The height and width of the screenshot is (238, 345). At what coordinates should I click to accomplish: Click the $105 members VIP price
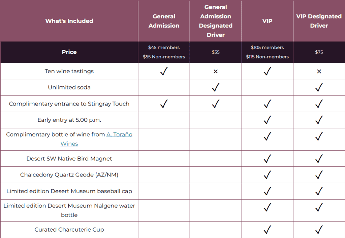pyautogui.click(x=267, y=47)
